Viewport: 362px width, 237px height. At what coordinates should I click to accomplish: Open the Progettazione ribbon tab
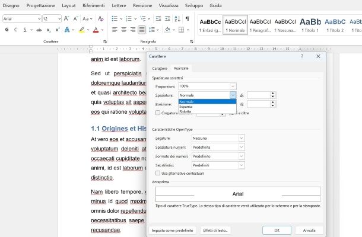pyautogui.click(x=41, y=5)
